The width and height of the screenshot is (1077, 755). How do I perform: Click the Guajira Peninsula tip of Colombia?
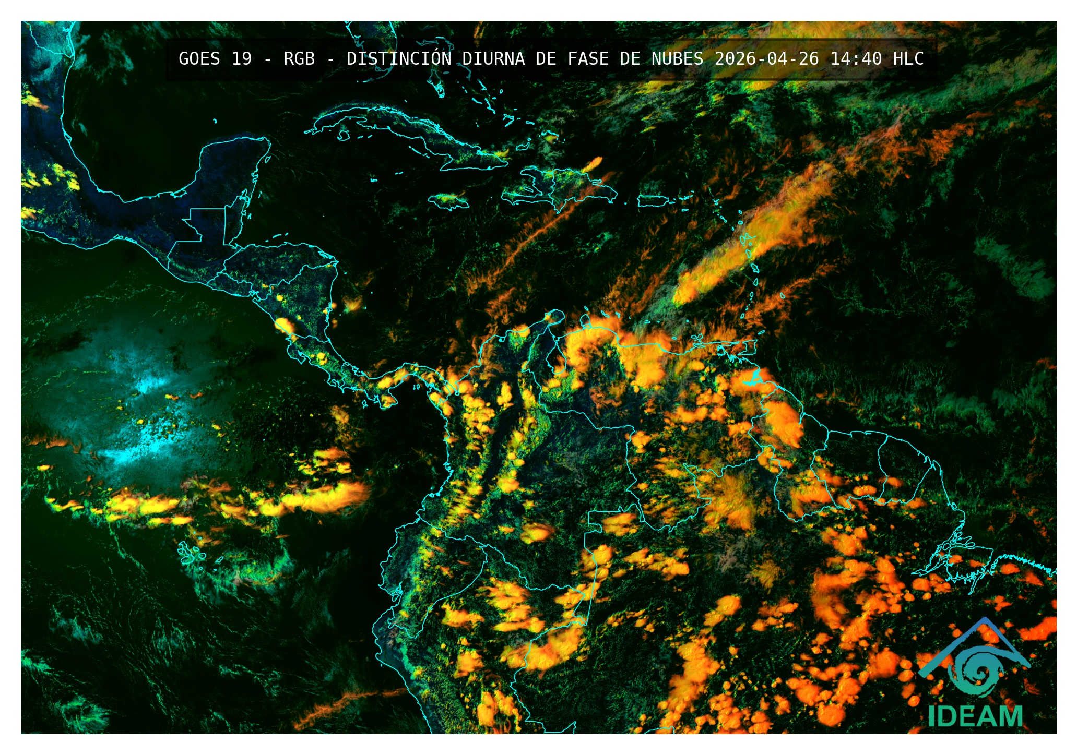(556, 315)
